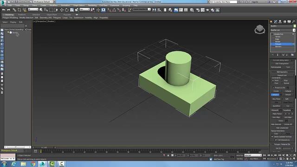
Task: Open the Workspace Default dropdown
Action: pyautogui.click(x=43, y=2)
